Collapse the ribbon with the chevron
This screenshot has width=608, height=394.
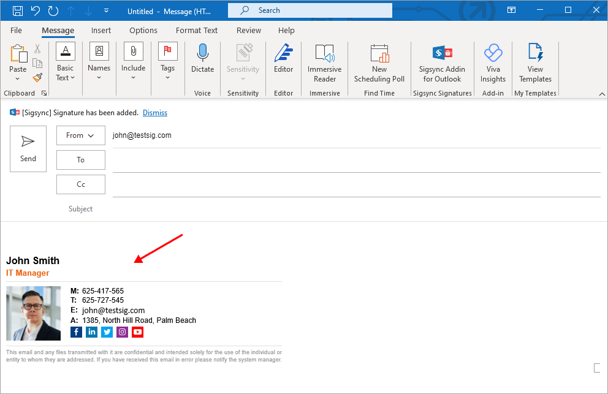point(601,93)
